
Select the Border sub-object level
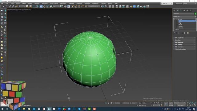click(180, 24)
